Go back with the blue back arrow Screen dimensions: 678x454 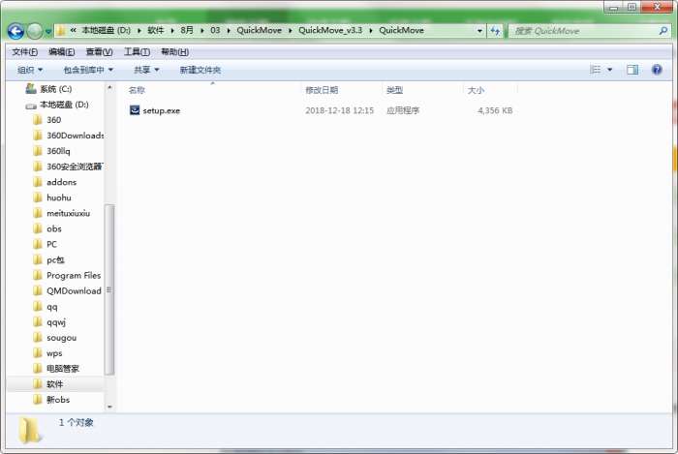[x=16, y=31]
